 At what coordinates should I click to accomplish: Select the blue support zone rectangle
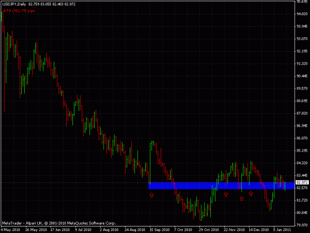[x=221, y=186]
